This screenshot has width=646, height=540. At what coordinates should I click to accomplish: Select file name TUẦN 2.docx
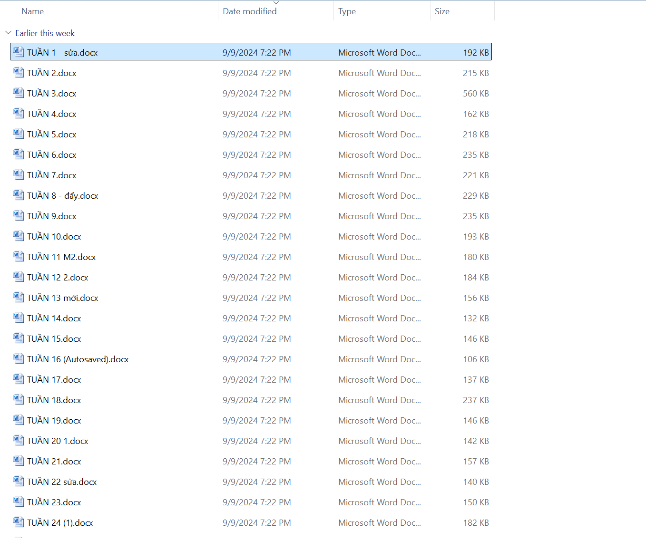(x=52, y=73)
